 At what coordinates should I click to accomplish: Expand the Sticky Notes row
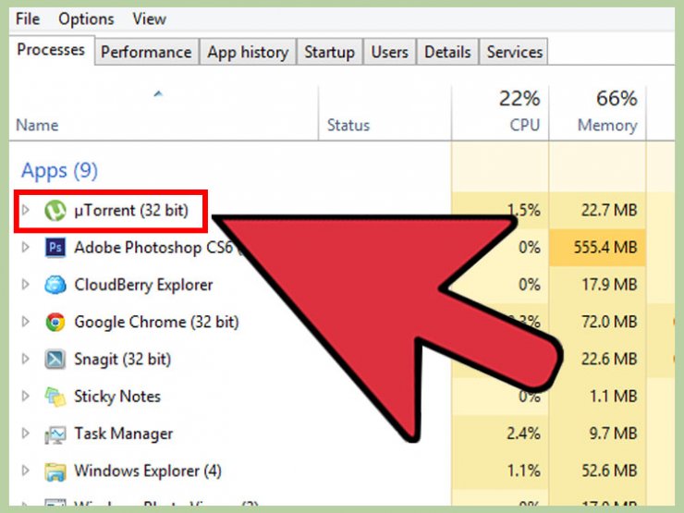click(x=26, y=397)
